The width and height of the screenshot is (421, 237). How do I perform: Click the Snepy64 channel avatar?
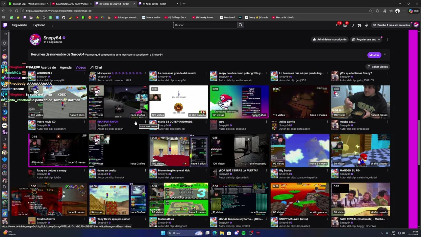point(35,40)
